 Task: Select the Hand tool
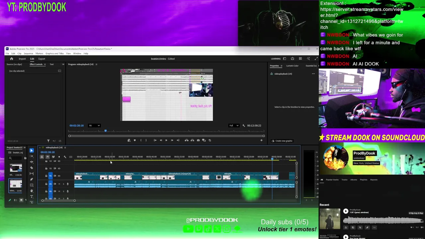tap(32, 191)
